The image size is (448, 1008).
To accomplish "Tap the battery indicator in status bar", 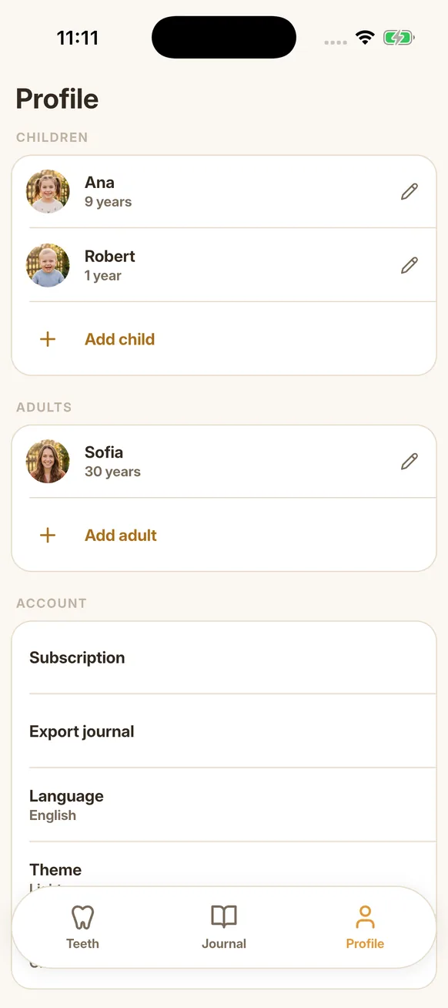I will click(399, 37).
